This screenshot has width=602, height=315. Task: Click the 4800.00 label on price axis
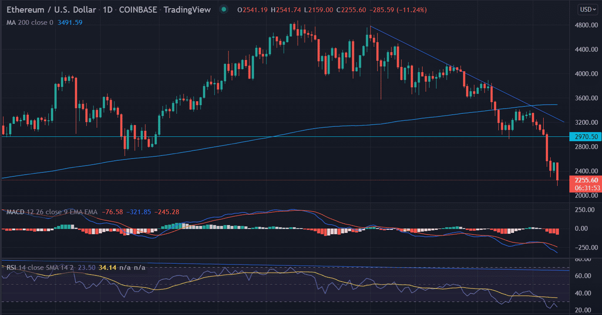[x=584, y=25]
